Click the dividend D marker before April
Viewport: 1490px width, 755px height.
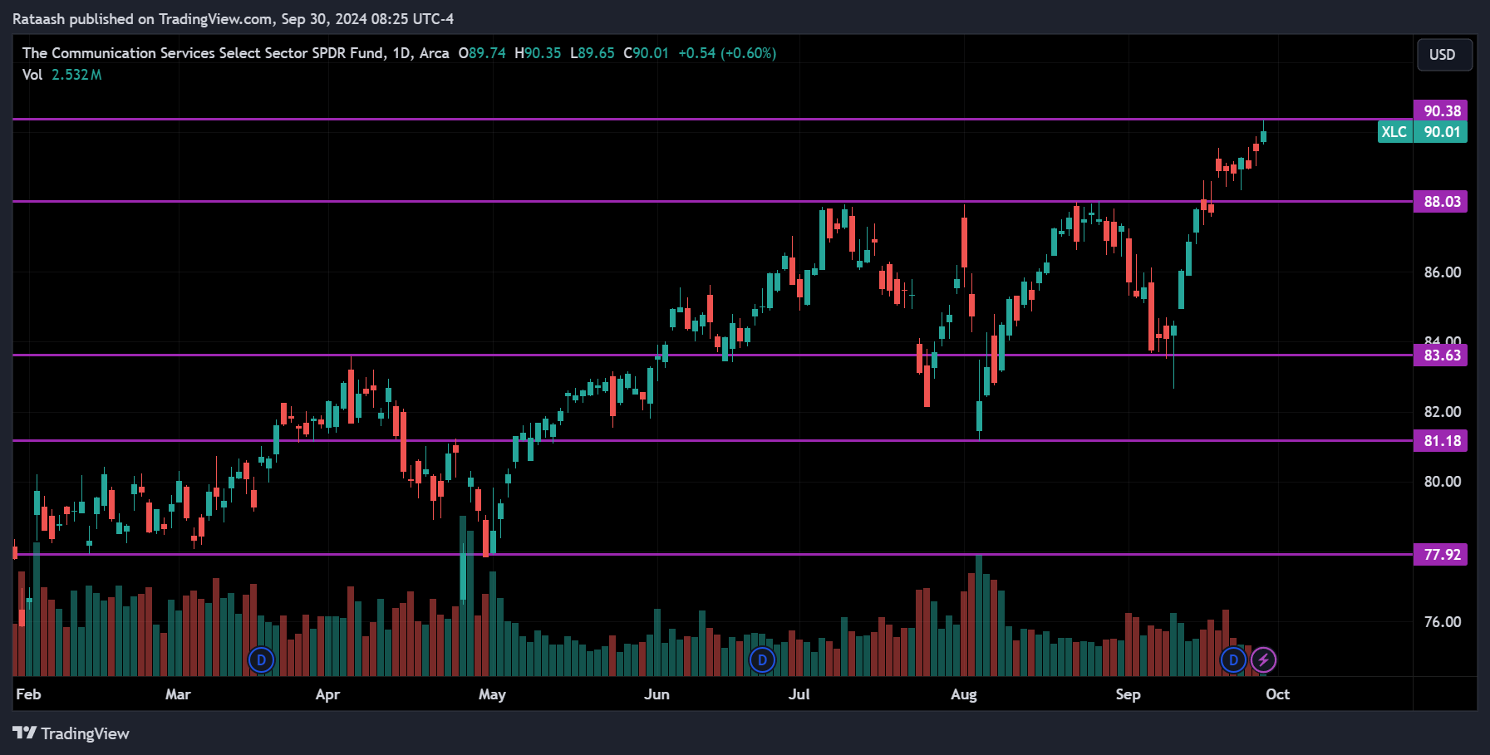(x=261, y=660)
